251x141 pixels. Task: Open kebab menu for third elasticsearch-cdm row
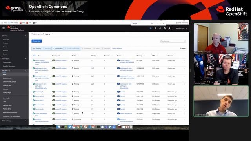click(x=184, y=84)
